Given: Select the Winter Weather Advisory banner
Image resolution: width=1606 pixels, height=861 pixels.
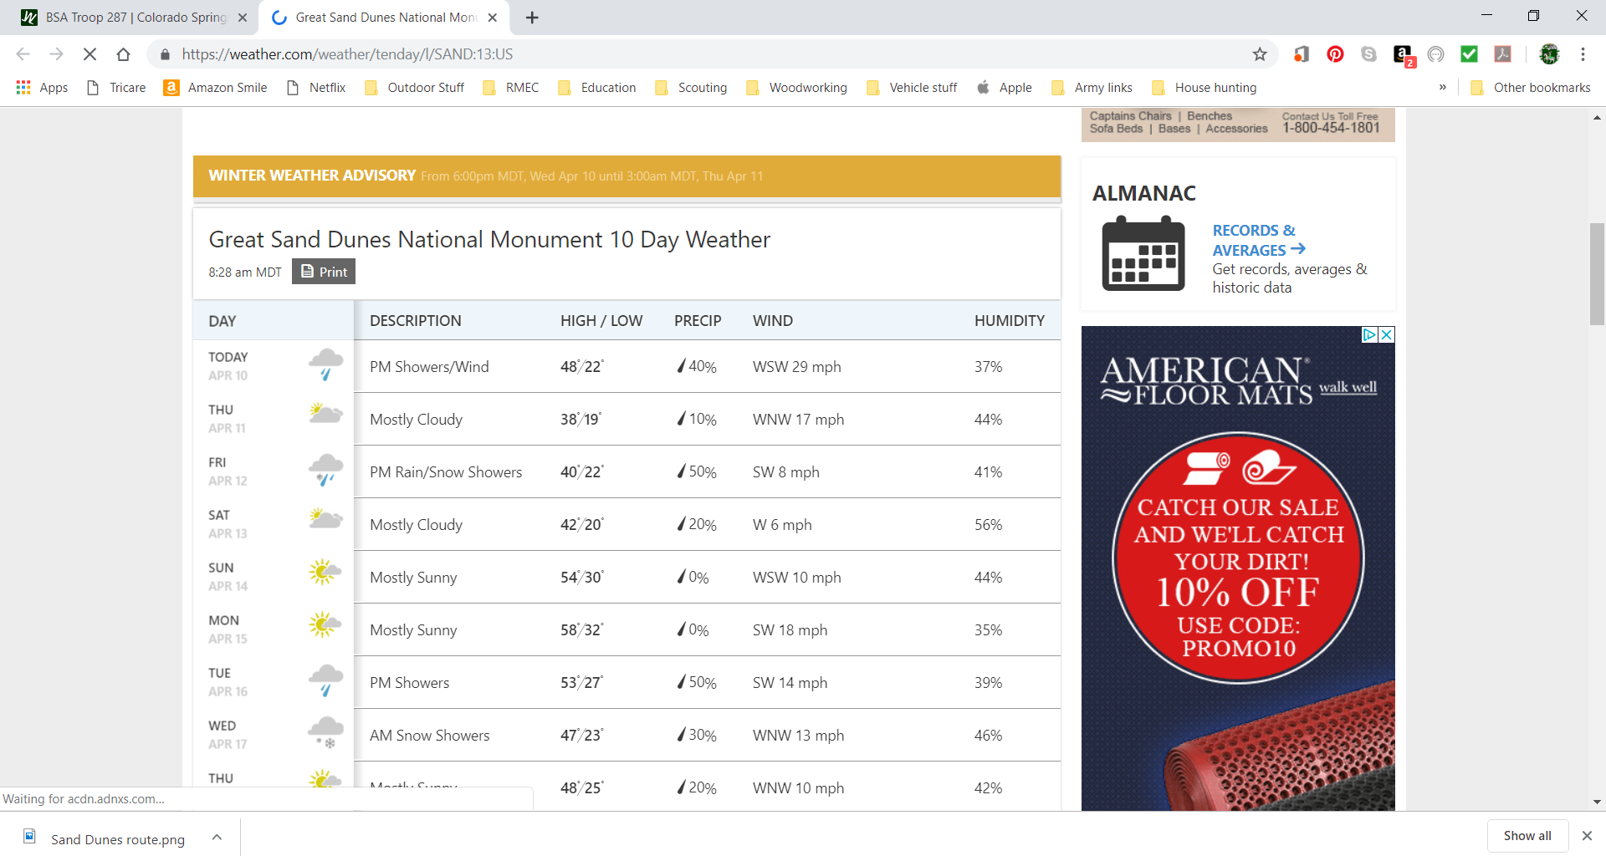Looking at the screenshot, I should tap(627, 176).
